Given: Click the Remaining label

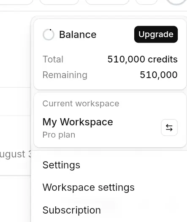Looking at the screenshot, I should click(x=65, y=75).
